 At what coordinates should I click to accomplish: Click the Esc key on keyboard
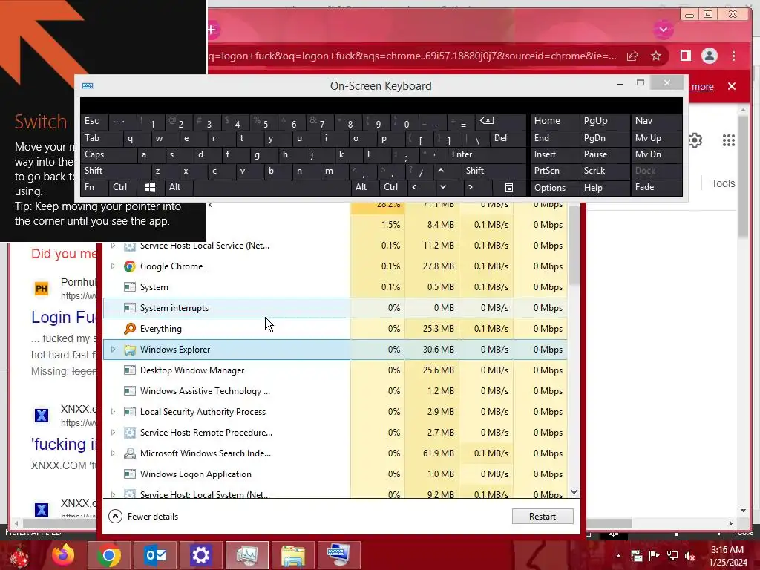point(91,121)
